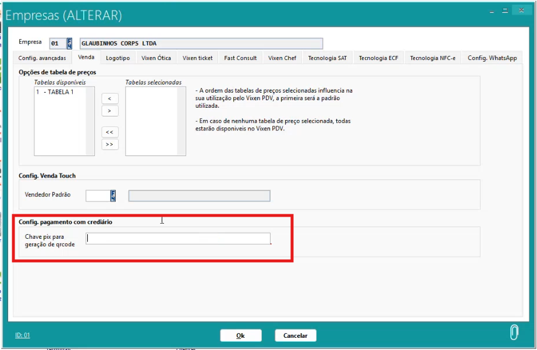The width and height of the screenshot is (537, 350).
Task: Click the paperclip attachment icon
Action: [x=514, y=332]
